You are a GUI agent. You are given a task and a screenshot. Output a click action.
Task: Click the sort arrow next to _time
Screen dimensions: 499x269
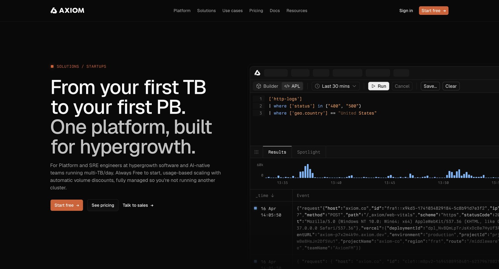[x=273, y=196]
